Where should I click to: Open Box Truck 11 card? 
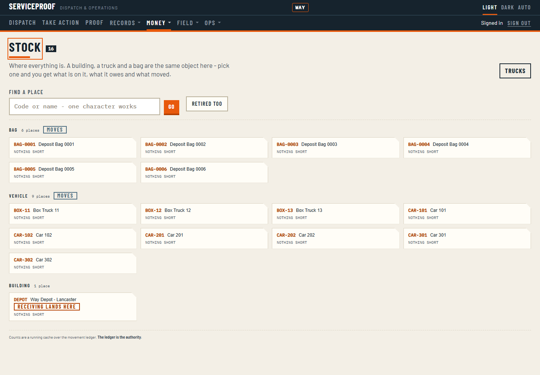73,214
